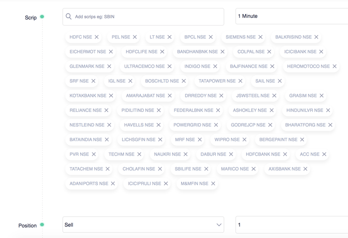Screen dimensions: 348x238
Task: Remove EICHERMOT NSE scrip
Action: [111, 52]
